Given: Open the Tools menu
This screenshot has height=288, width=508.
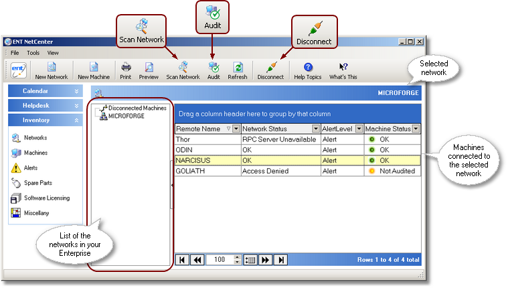Looking at the screenshot, I should [x=33, y=53].
